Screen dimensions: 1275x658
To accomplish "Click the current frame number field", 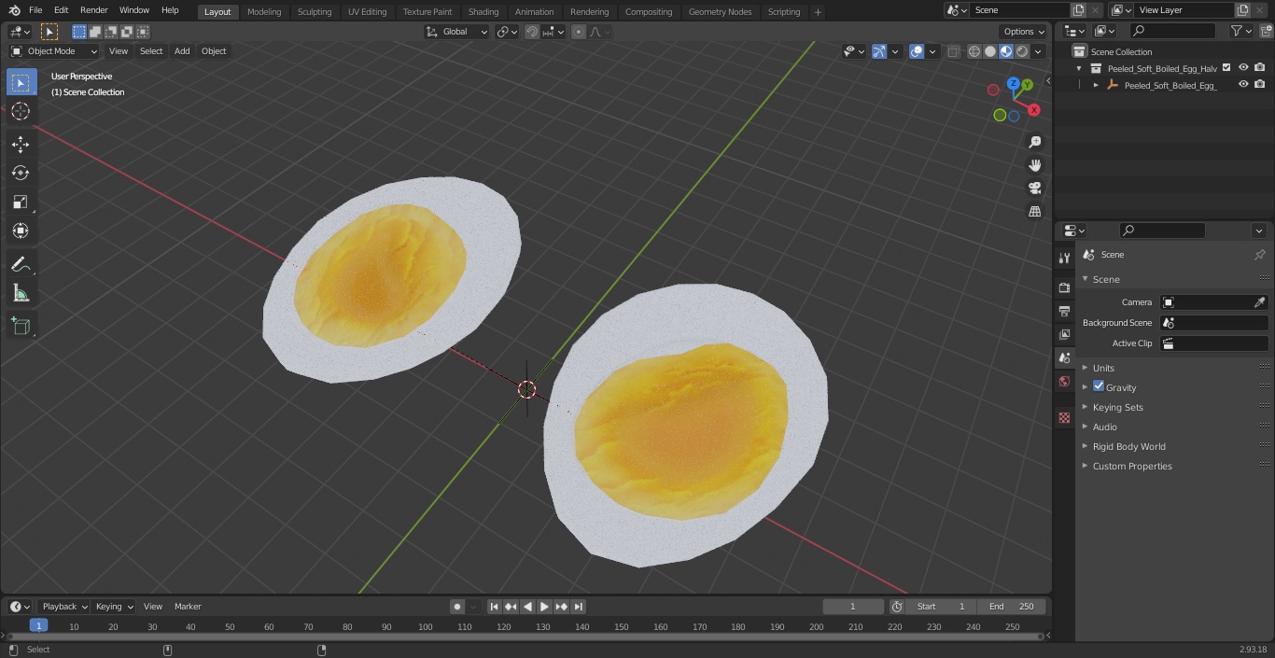I will [853, 607].
